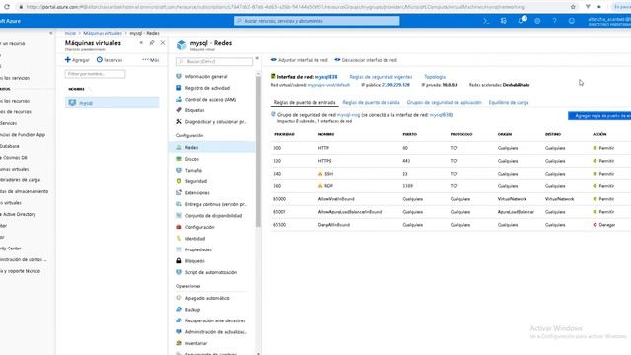Image resolution: width=631 pixels, height=355 pixels.
Task: Click Adjuntar interfaz de red
Action: tap(300, 60)
